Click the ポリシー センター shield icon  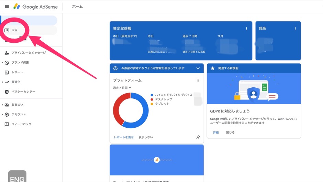(7, 92)
